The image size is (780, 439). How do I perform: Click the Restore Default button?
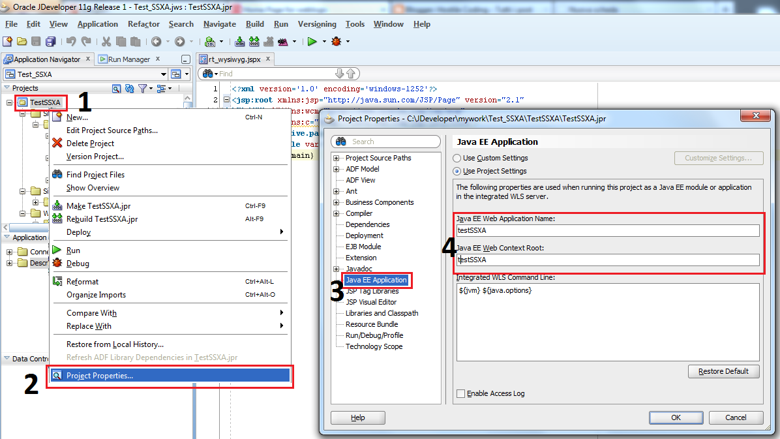click(724, 371)
